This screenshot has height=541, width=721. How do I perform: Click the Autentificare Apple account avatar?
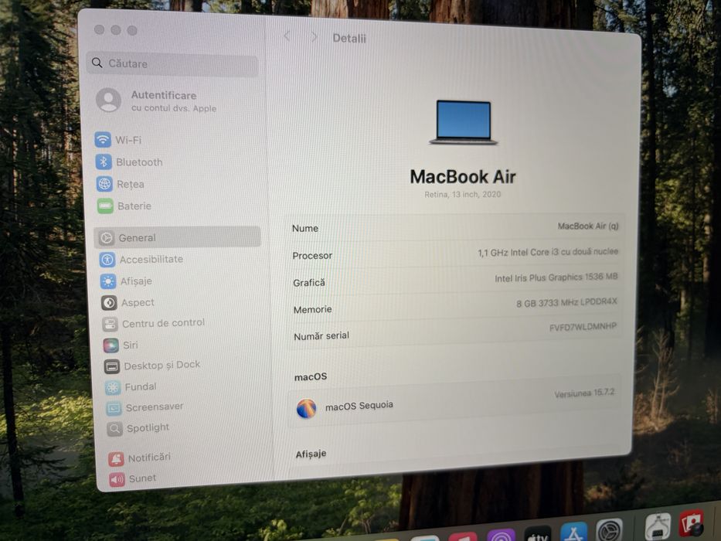pos(108,100)
